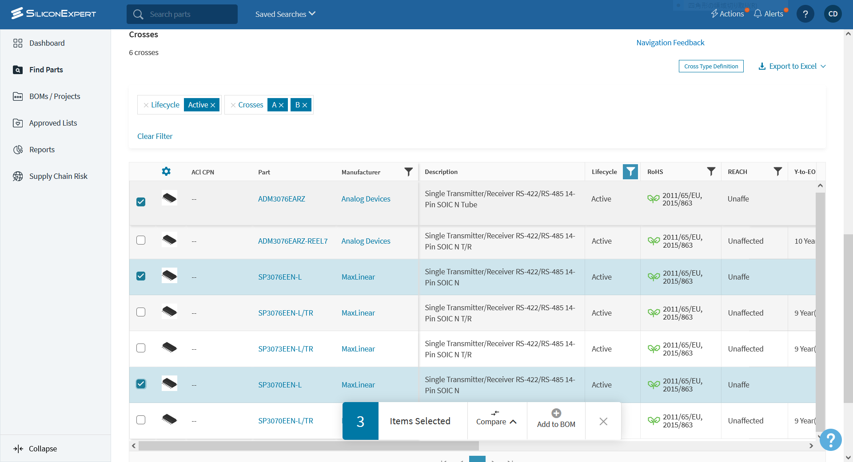Open BOMs / Projects in the sidebar
Viewport: 853px width, 462px height.
[55, 96]
